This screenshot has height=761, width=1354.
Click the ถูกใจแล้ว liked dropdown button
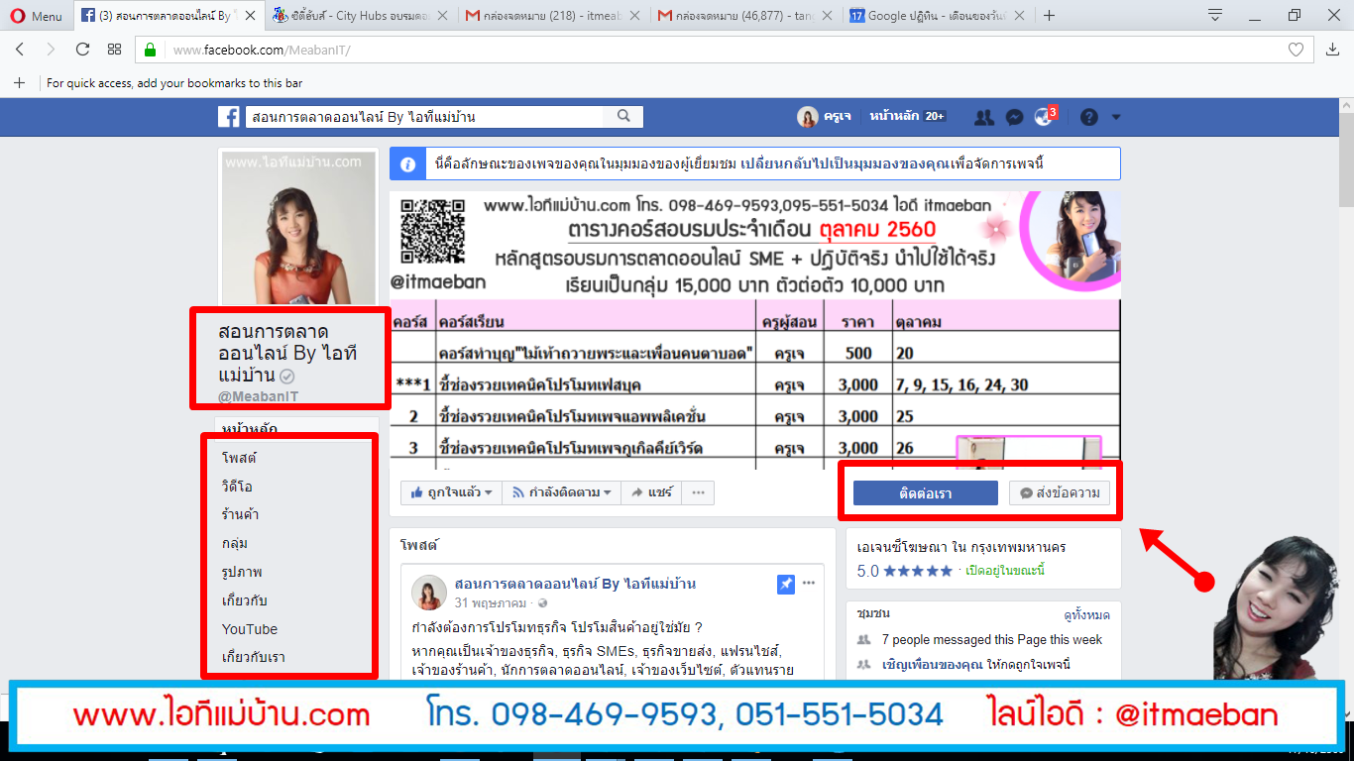click(x=451, y=492)
